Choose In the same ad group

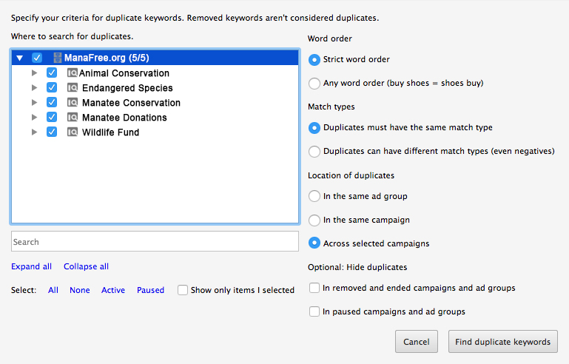coord(314,196)
